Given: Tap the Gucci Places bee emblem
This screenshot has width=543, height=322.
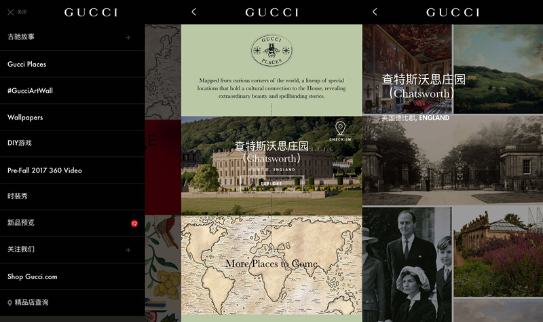Looking at the screenshot, I should click(271, 50).
